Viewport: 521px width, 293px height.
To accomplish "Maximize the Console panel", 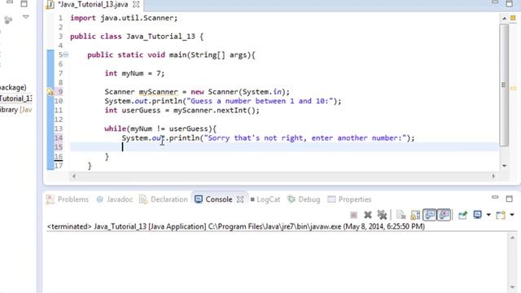I will click(x=510, y=199).
